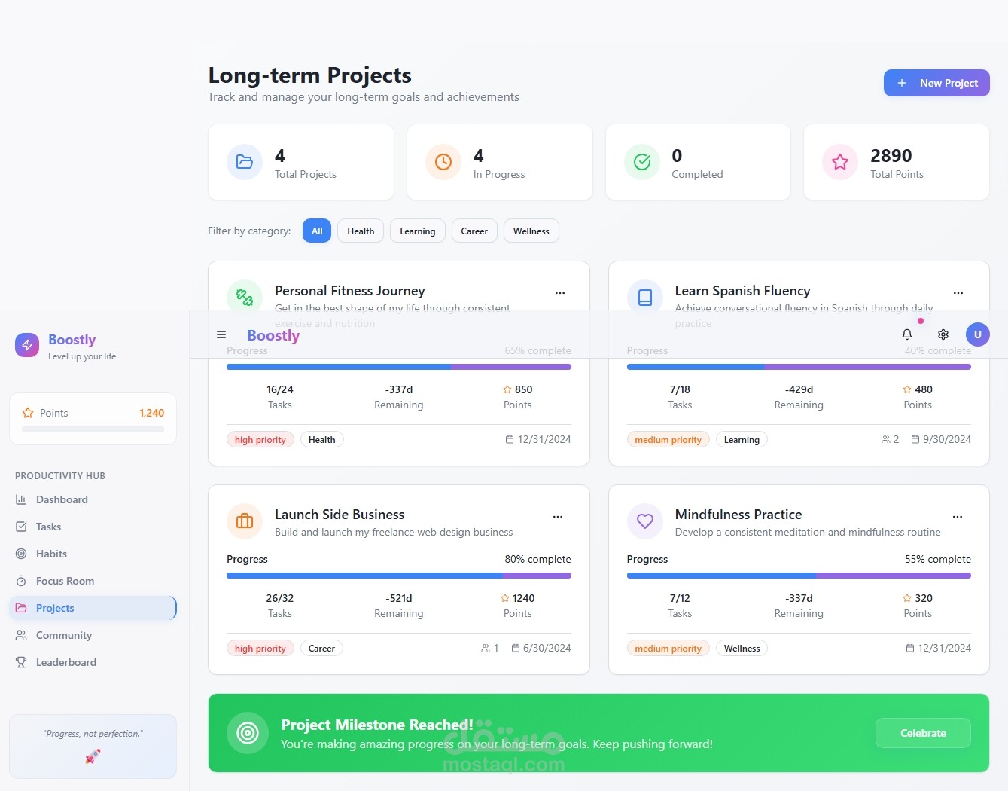Click the Launch Side Business briefcase icon

pyautogui.click(x=245, y=521)
